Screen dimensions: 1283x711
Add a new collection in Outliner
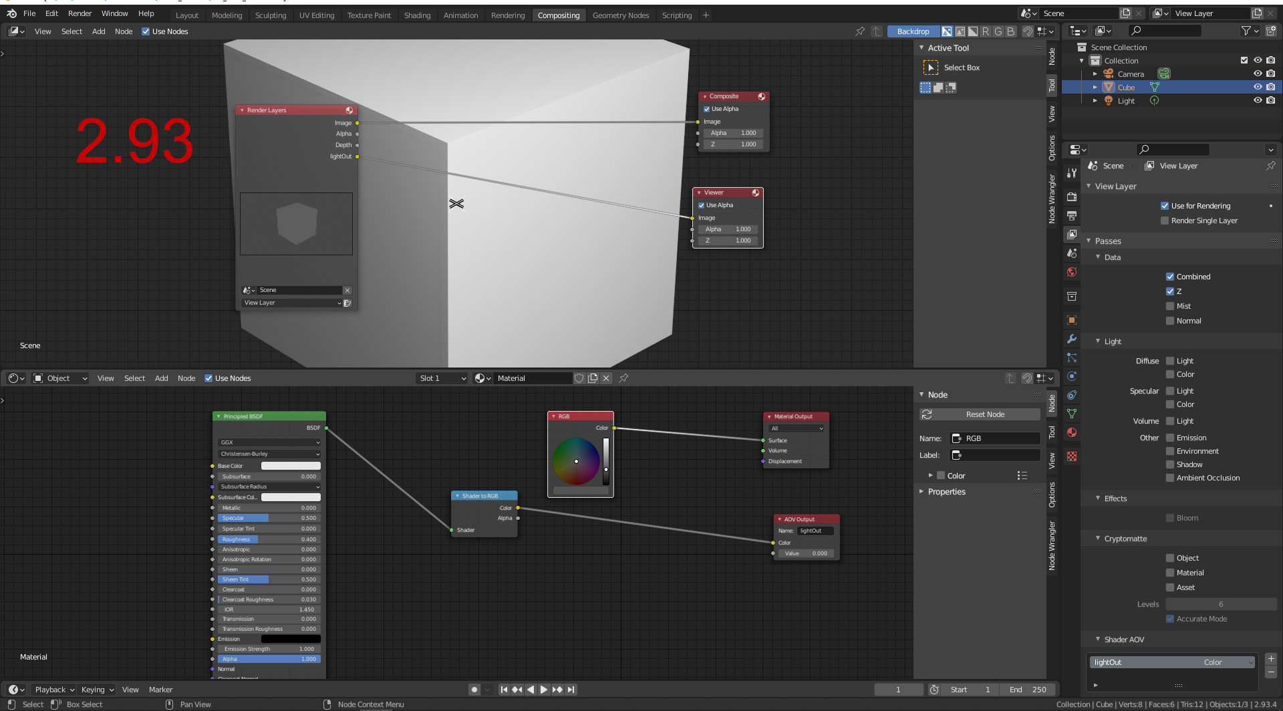[1271, 31]
